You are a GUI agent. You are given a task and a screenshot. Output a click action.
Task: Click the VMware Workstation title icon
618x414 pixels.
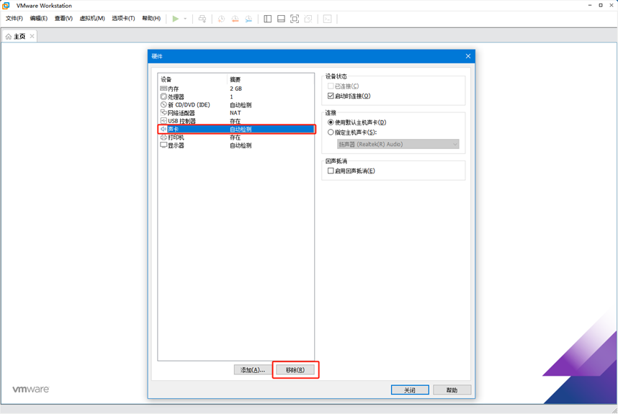[6, 6]
